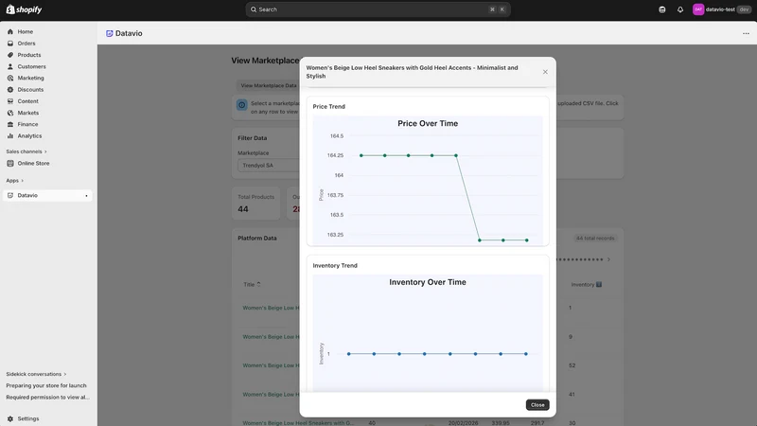
Task: Click the Finance bank icon
Action: click(x=10, y=125)
